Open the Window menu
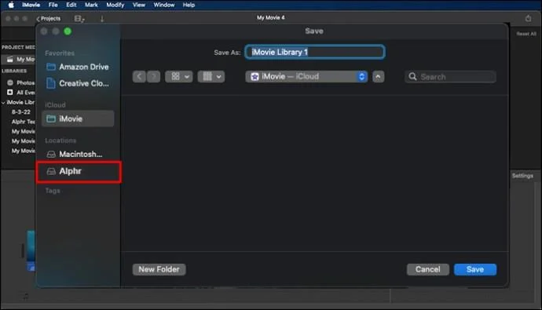 164,5
